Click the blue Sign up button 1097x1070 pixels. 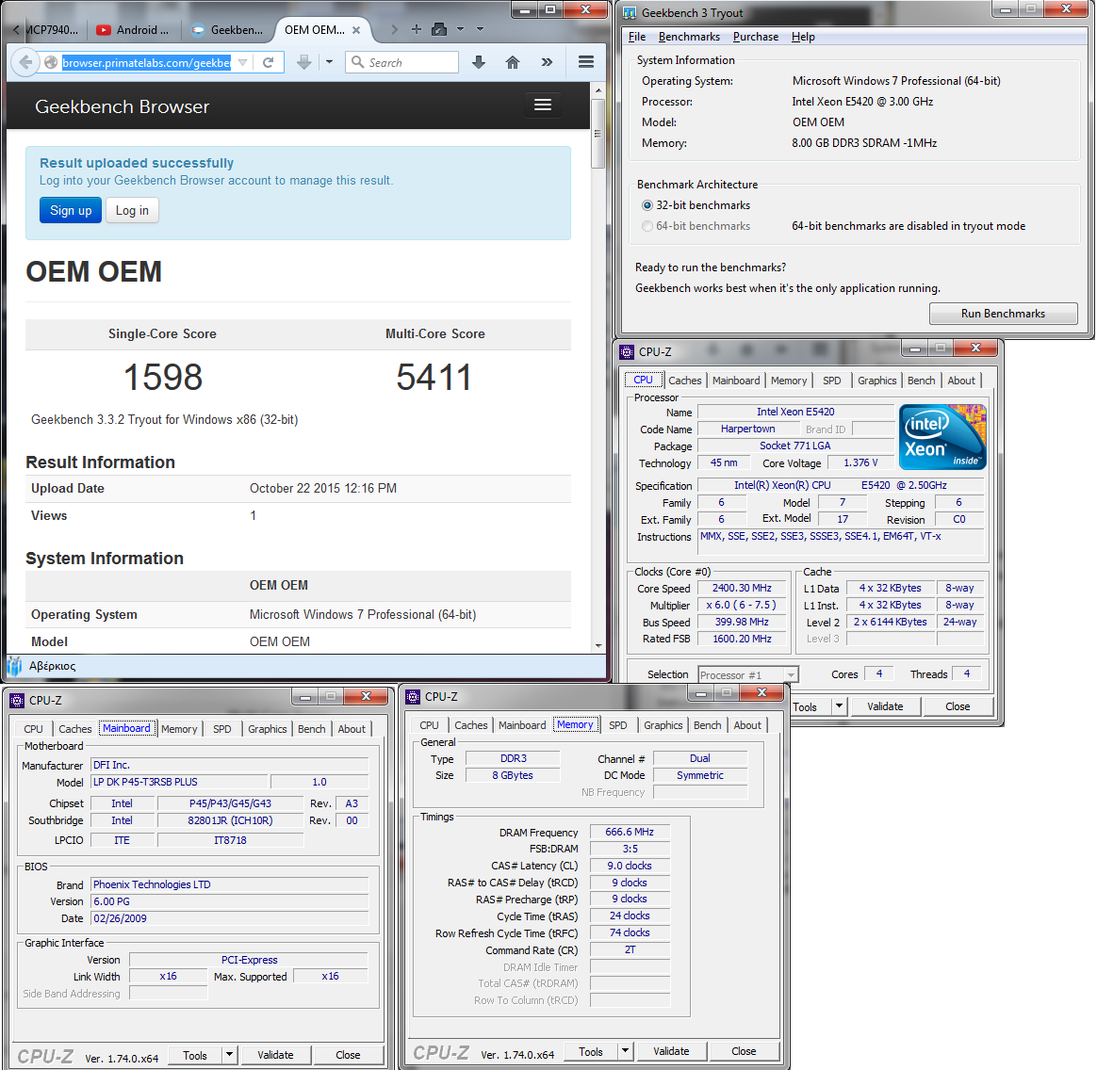tap(71, 210)
